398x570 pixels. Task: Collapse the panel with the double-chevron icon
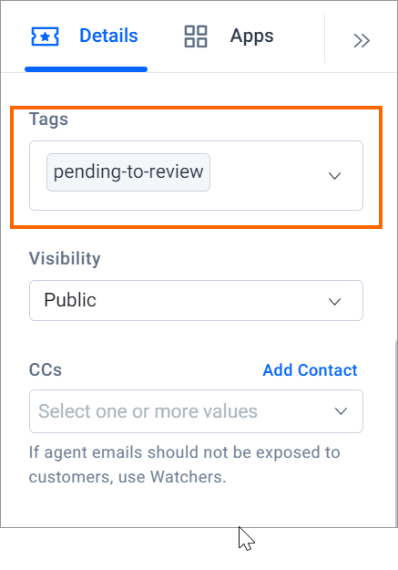click(x=362, y=40)
